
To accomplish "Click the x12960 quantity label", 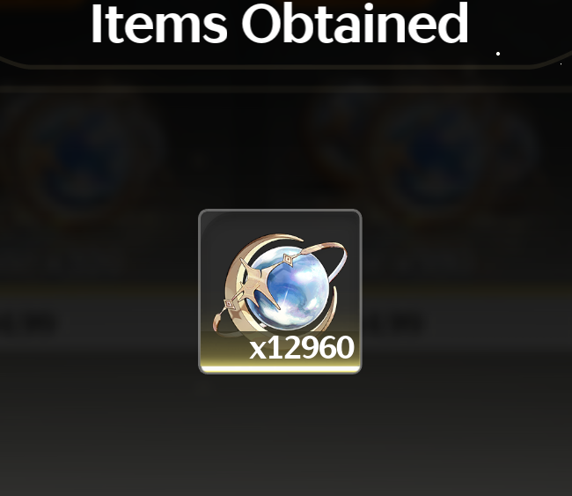I will [302, 348].
